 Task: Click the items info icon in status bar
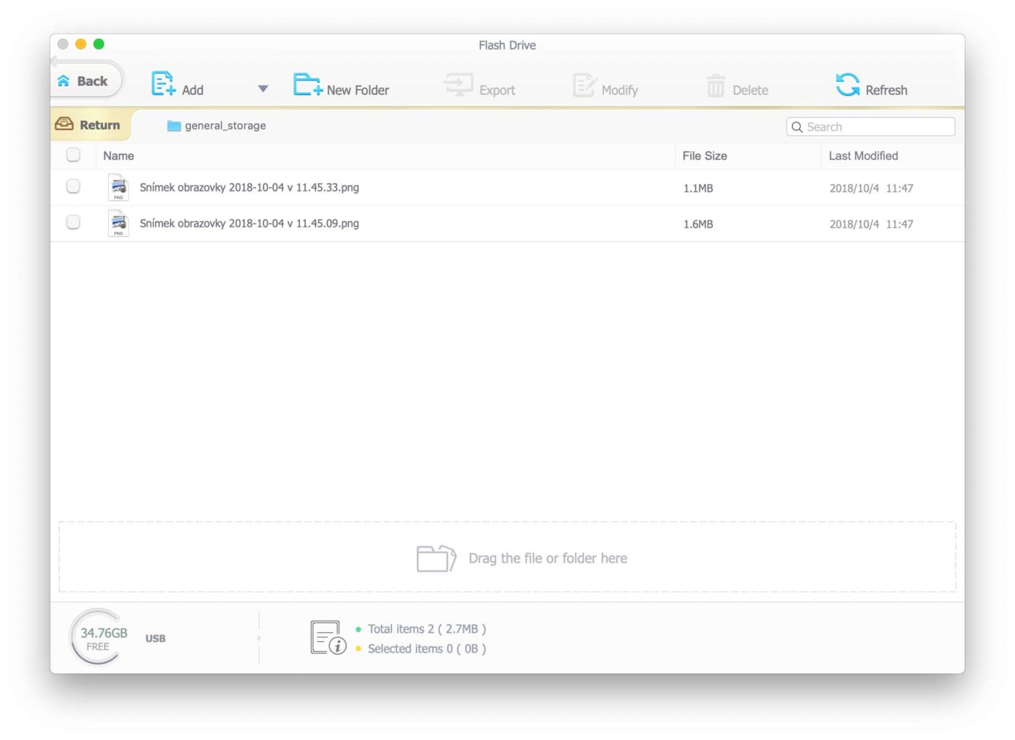pos(328,637)
